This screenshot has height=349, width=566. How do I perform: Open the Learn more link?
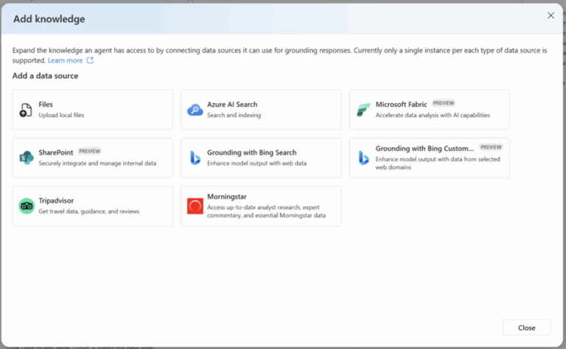66,60
